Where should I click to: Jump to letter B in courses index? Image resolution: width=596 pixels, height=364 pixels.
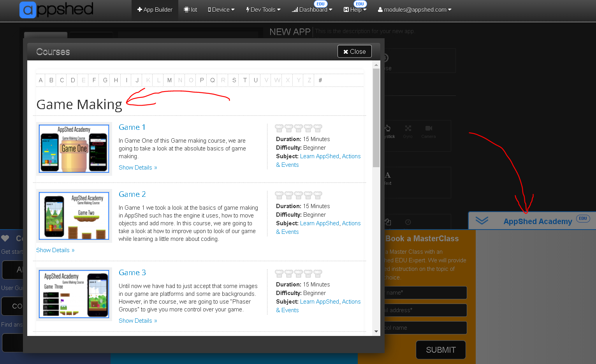point(51,80)
